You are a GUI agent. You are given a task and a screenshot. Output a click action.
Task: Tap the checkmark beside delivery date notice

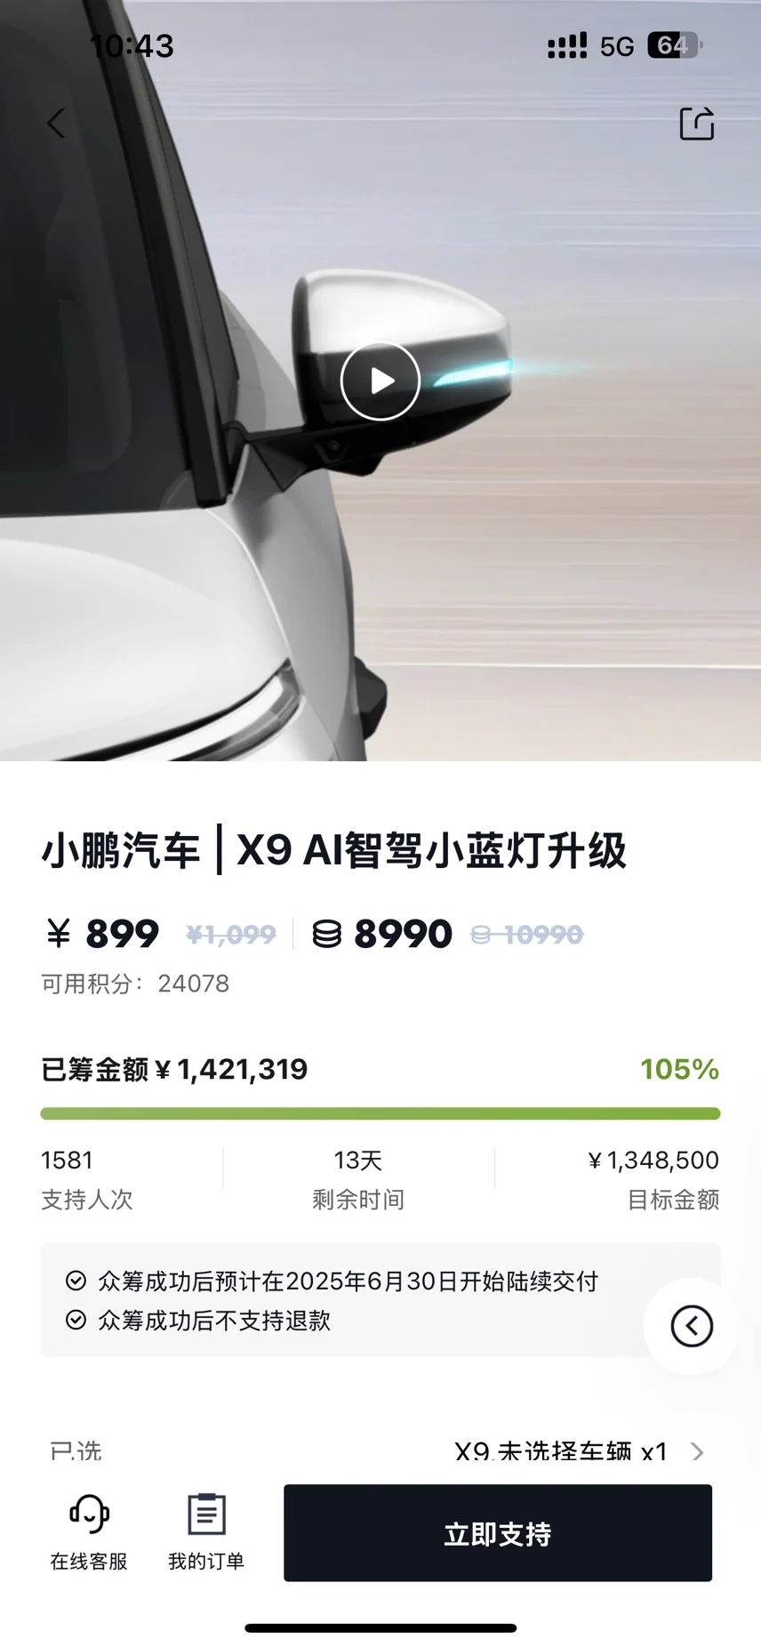click(x=76, y=1281)
